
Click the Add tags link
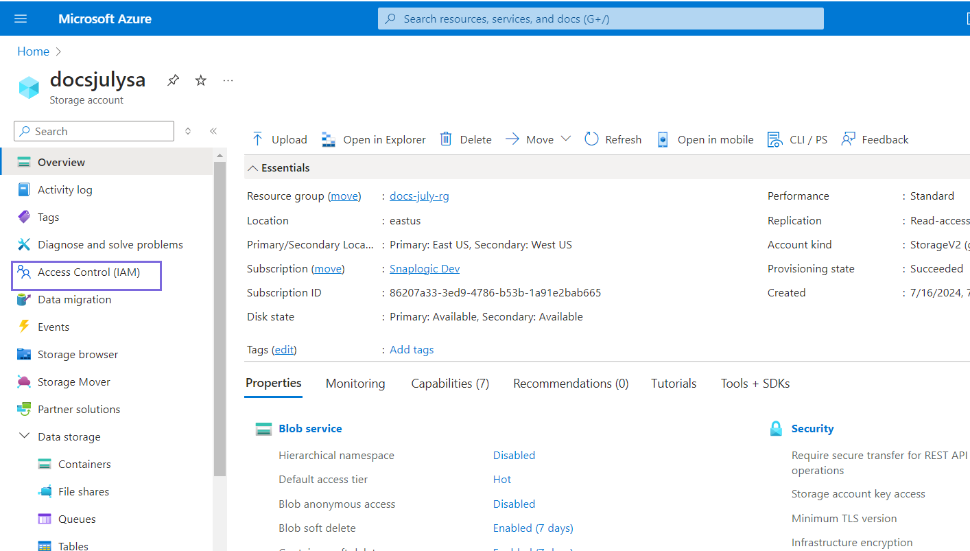[412, 350]
